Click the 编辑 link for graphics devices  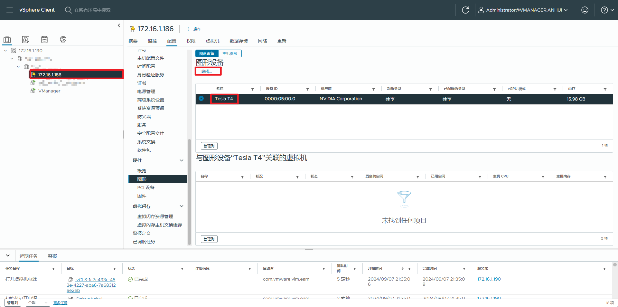[206, 72]
